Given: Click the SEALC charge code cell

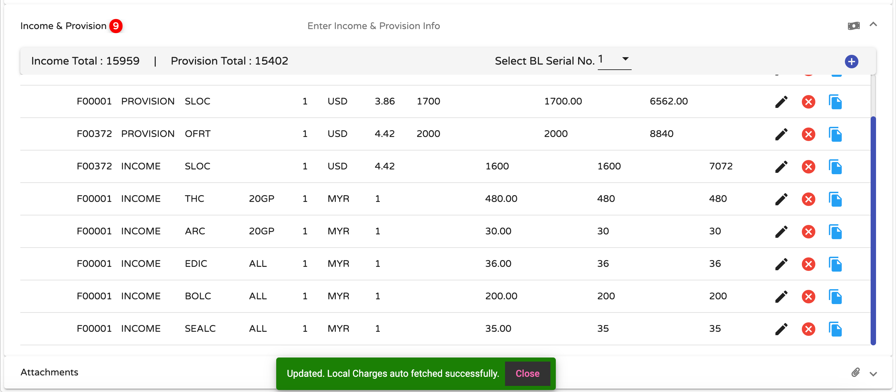Looking at the screenshot, I should (x=200, y=328).
